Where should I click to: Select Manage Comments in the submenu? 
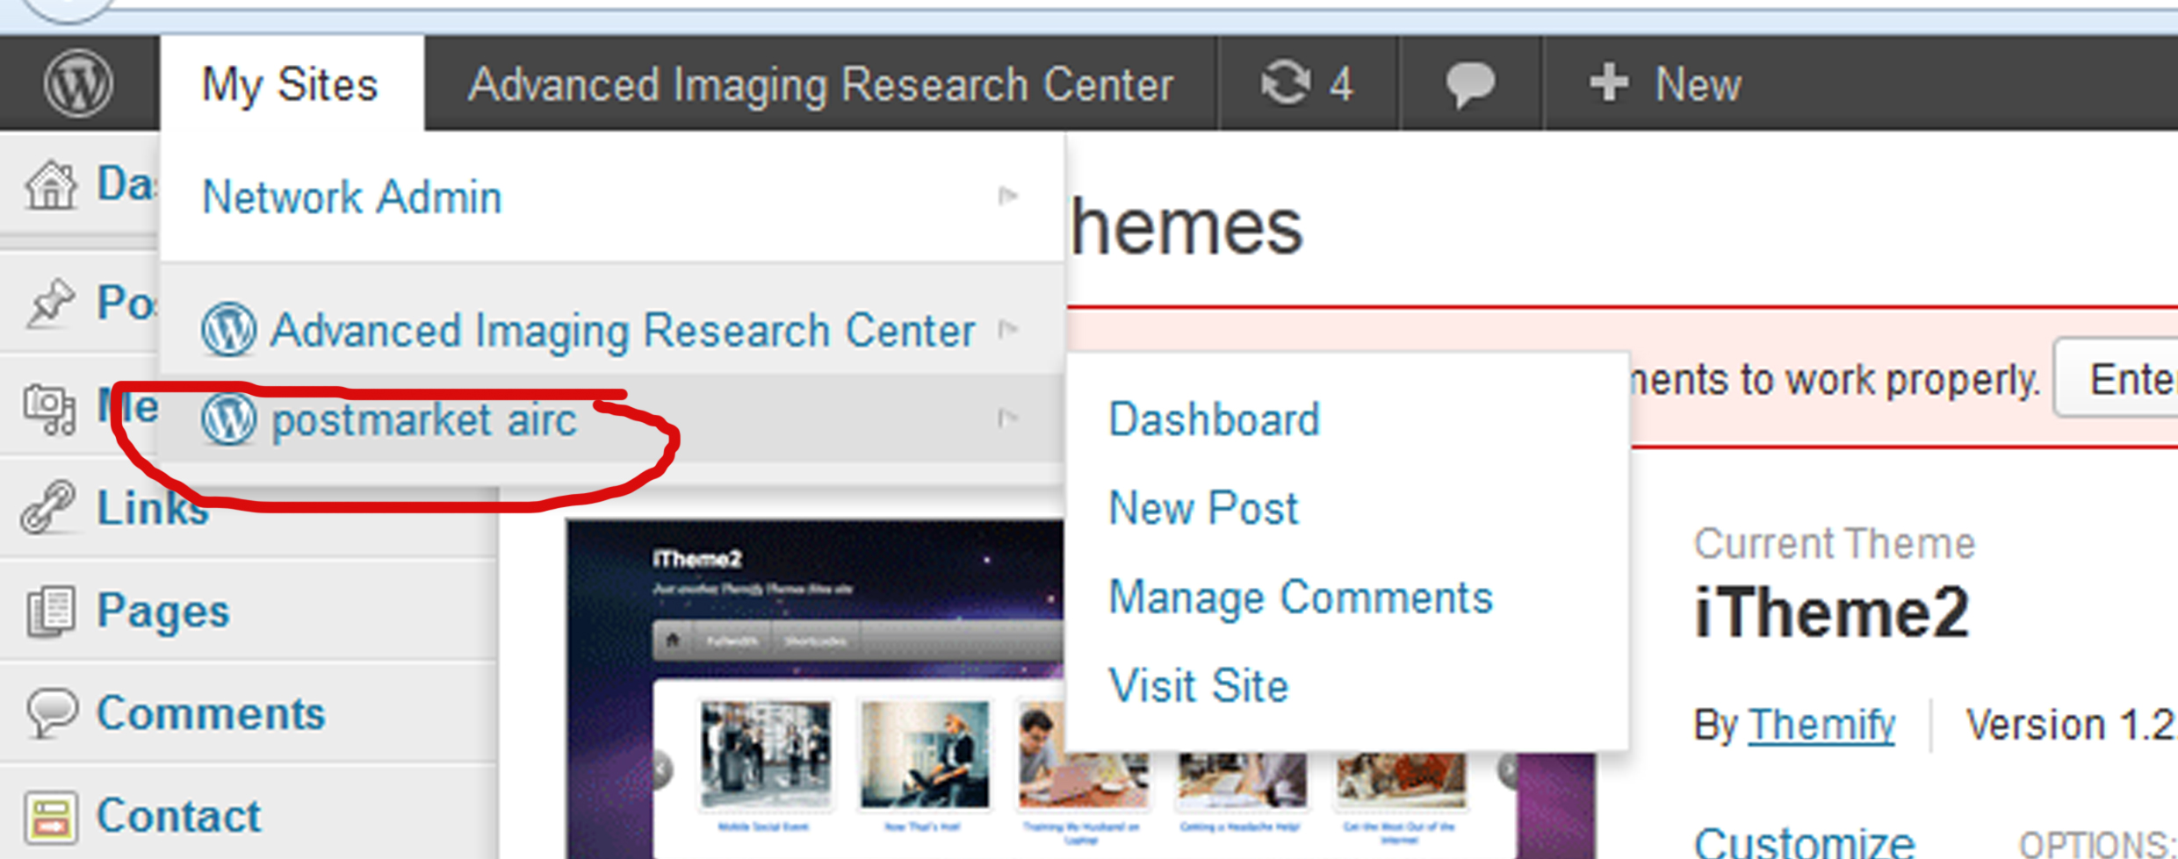point(1300,598)
